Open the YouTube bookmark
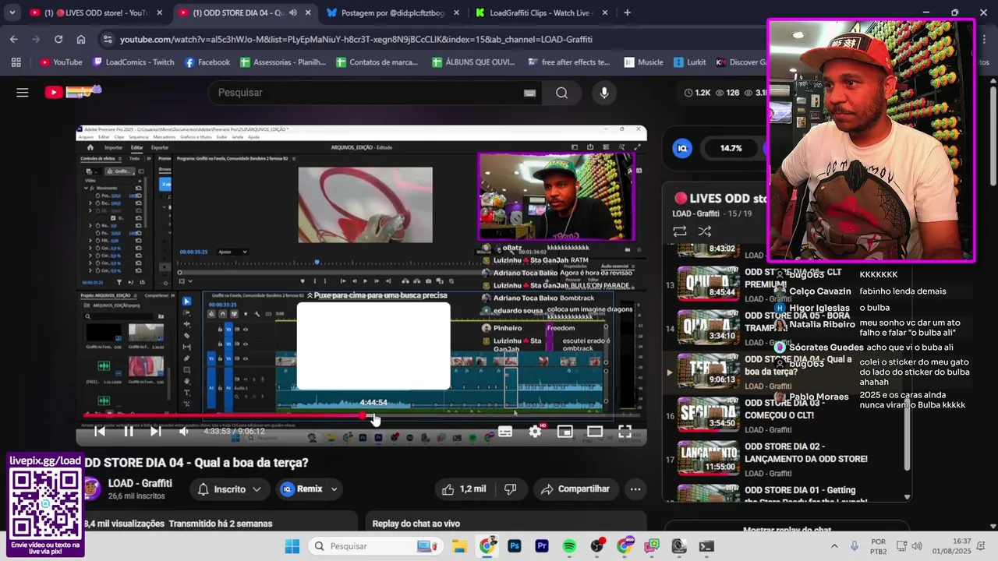 (x=61, y=62)
